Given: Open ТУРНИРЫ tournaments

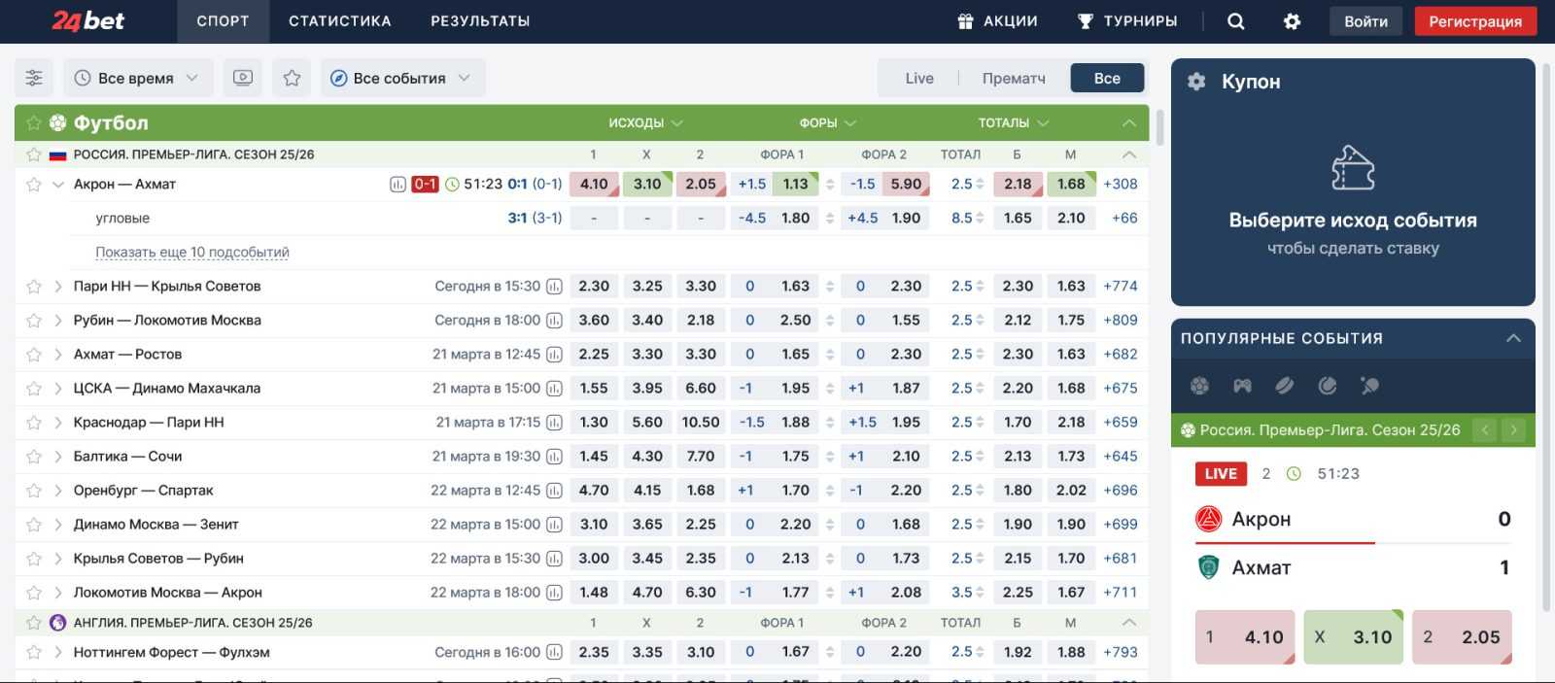Looking at the screenshot, I should [x=1127, y=21].
